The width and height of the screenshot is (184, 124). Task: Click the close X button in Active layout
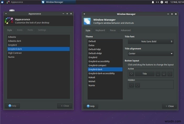170,74
